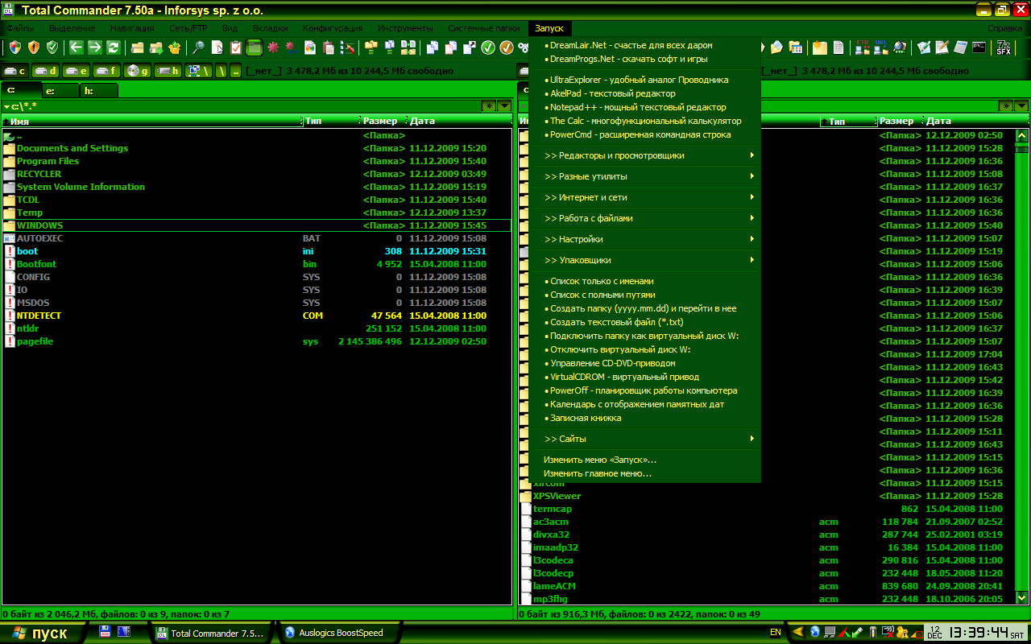Open the 'Конфигурация' menu
The height and width of the screenshot is (644, 1031).
[x=333, y=28]
